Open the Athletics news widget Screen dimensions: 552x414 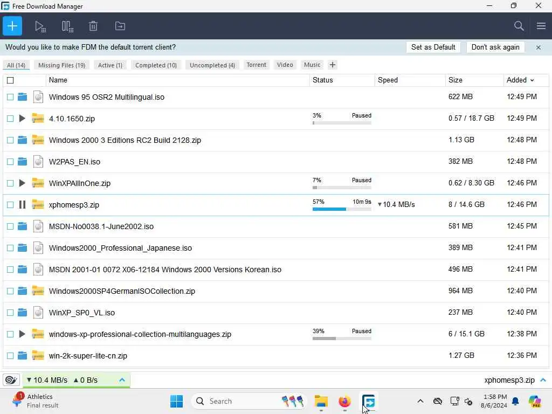point(35,401)
